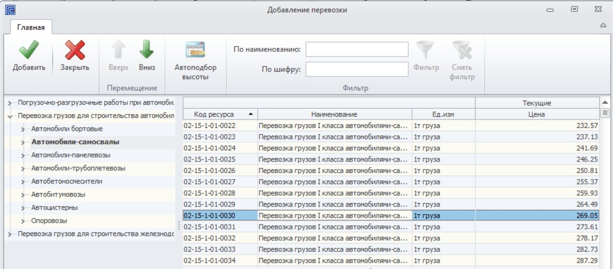Screen dimensions: 613x269
Task: Click the Вверх up arrow icon
Action: coord(118,50)
